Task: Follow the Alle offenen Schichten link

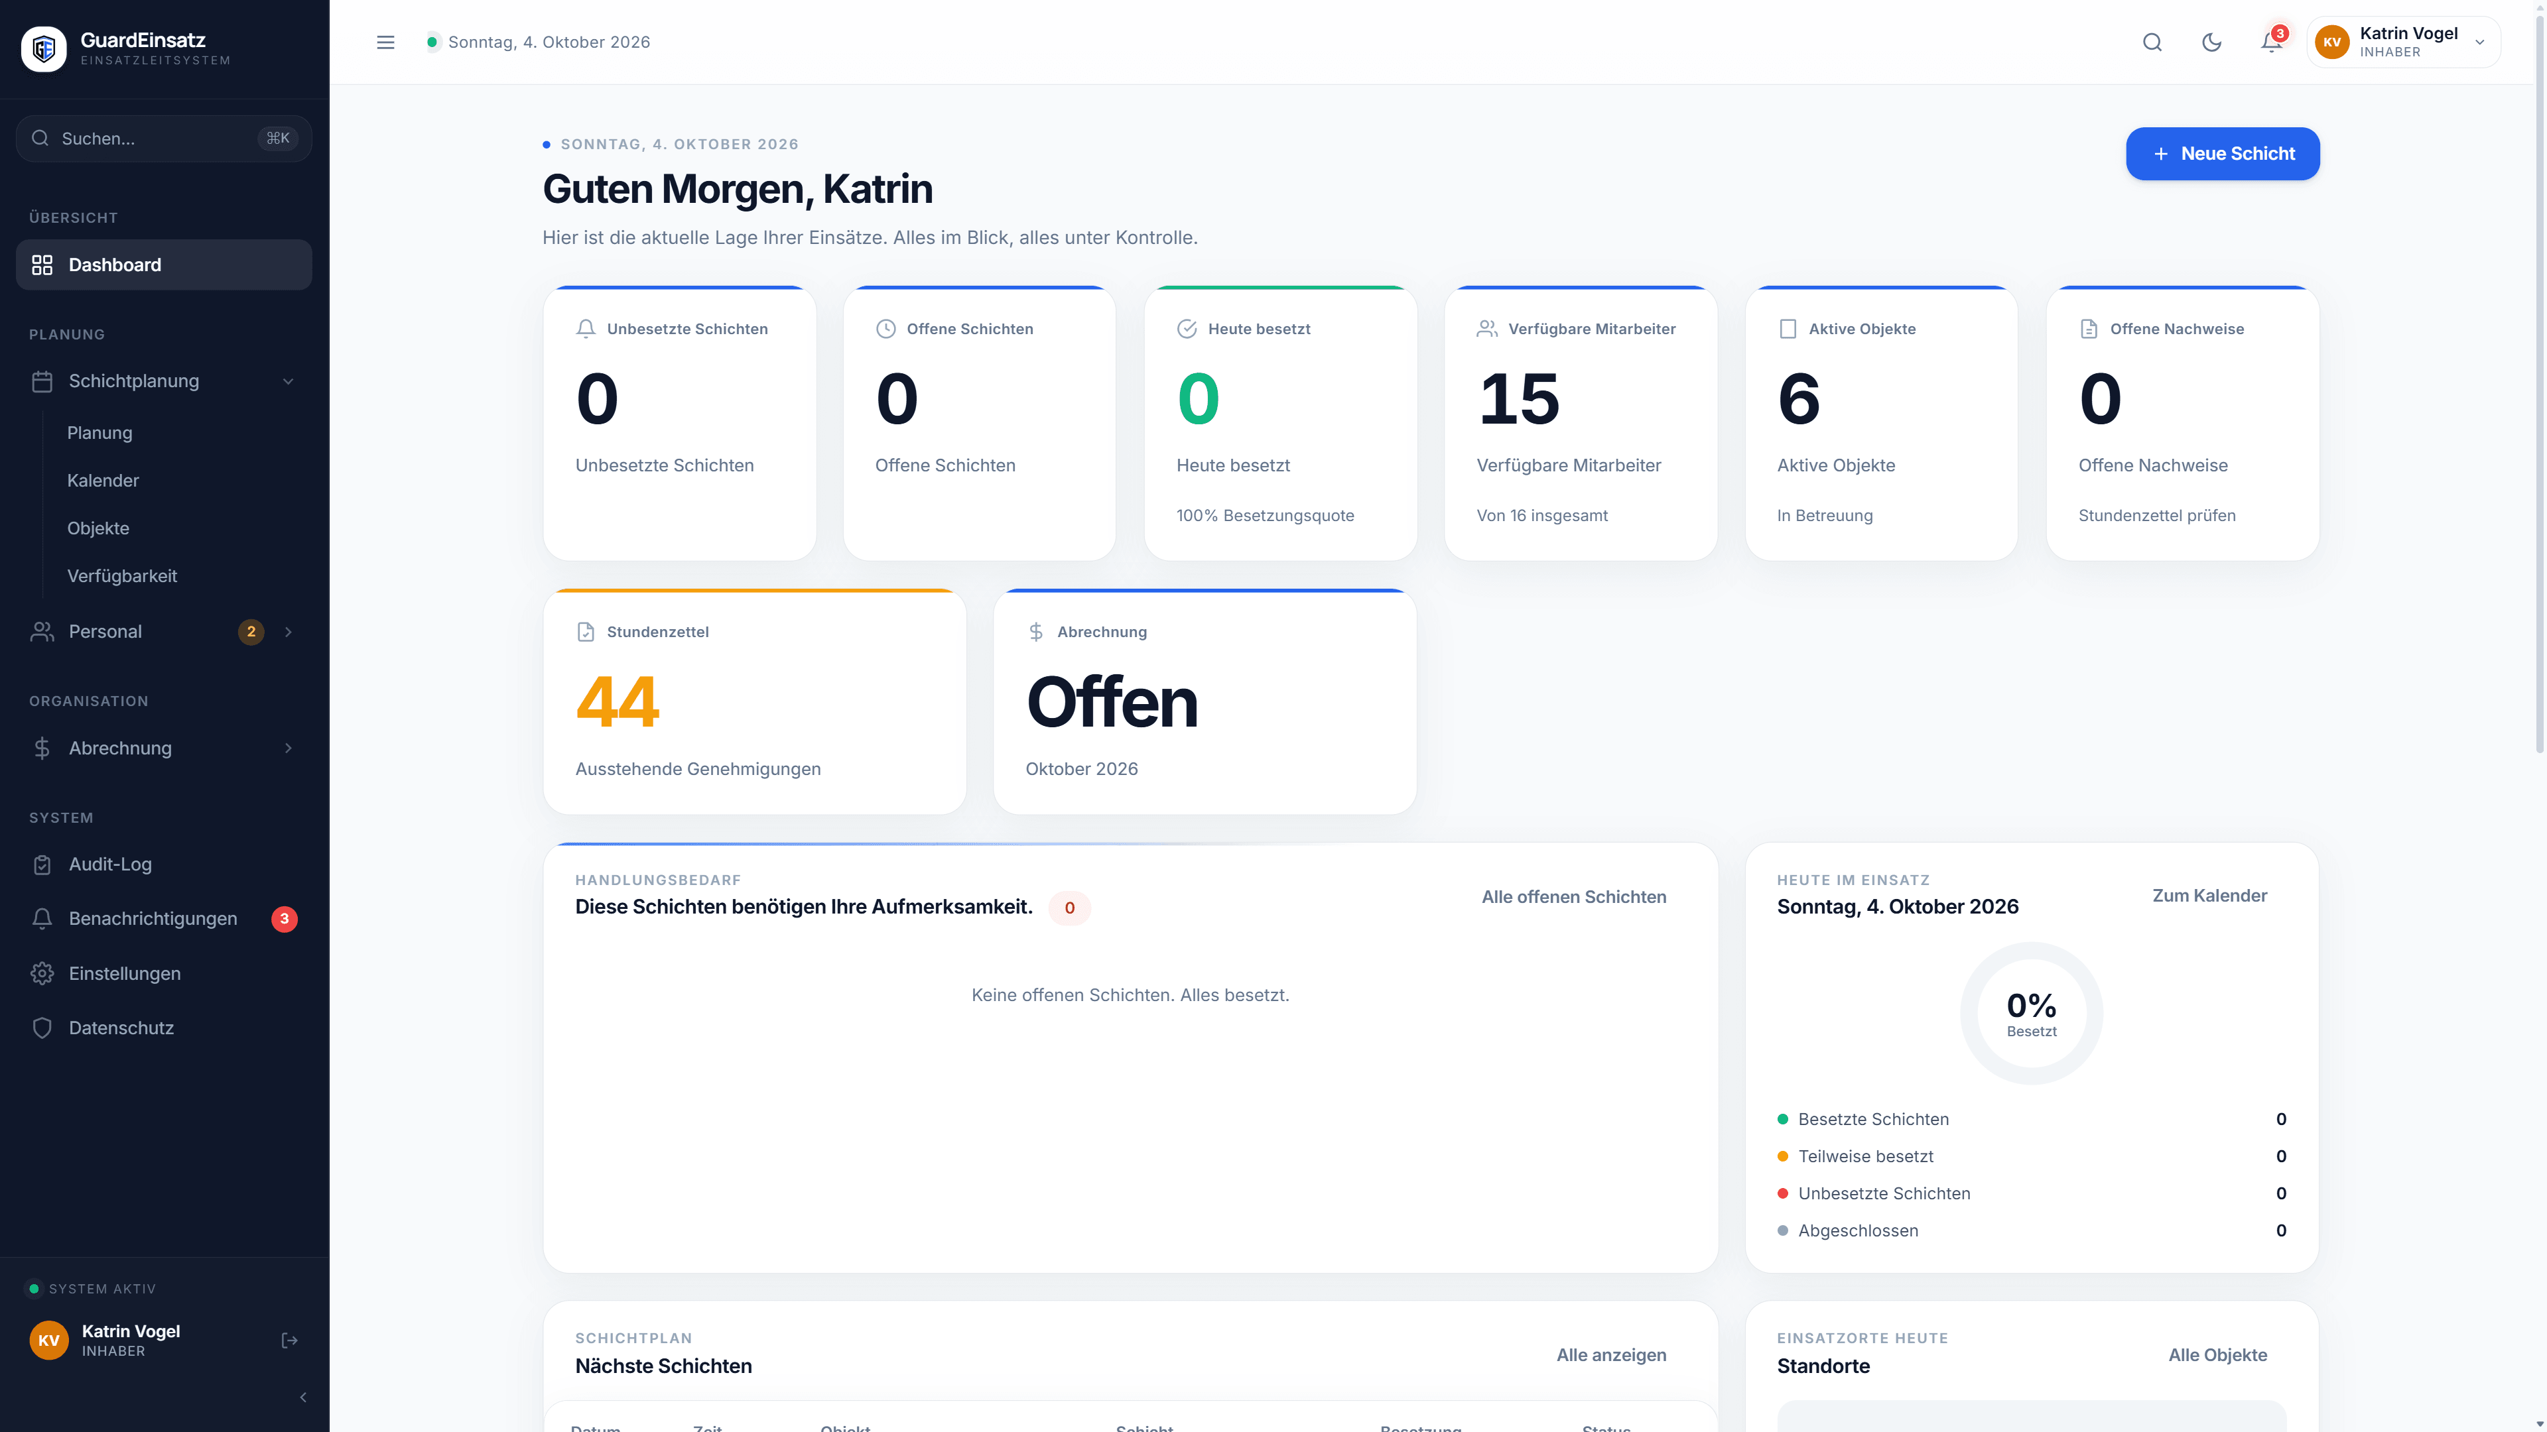Action: (x=1574, y=898)
